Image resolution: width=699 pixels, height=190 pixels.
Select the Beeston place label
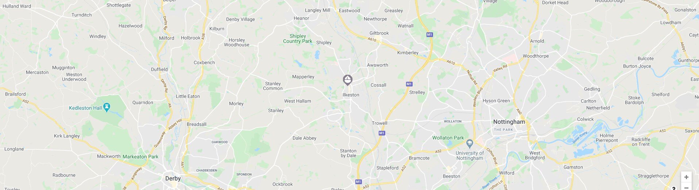[451, 176]
